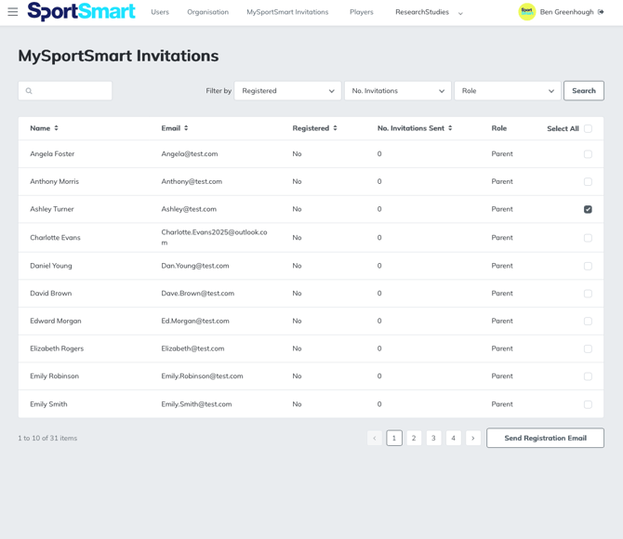Open the Registered filter dropdown
The height and width of the screenshot is (539, 623).
(287, 91)
